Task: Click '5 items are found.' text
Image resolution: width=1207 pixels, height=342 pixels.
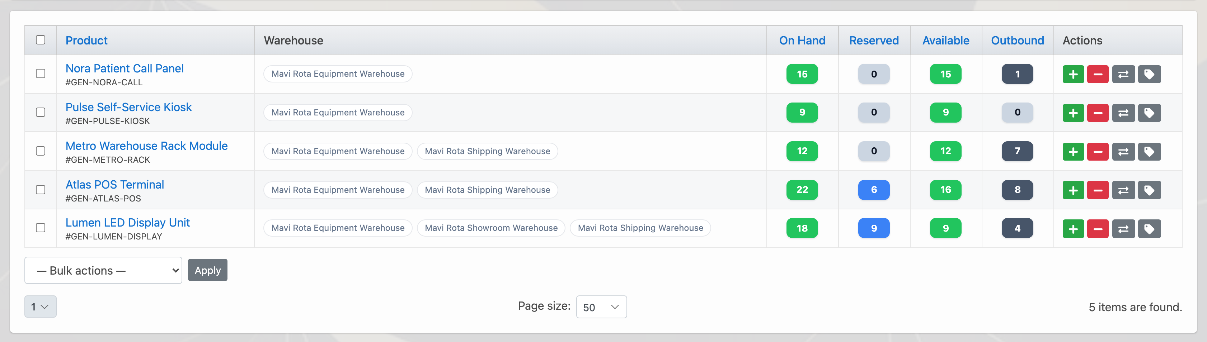Action: pos(1135,307)
